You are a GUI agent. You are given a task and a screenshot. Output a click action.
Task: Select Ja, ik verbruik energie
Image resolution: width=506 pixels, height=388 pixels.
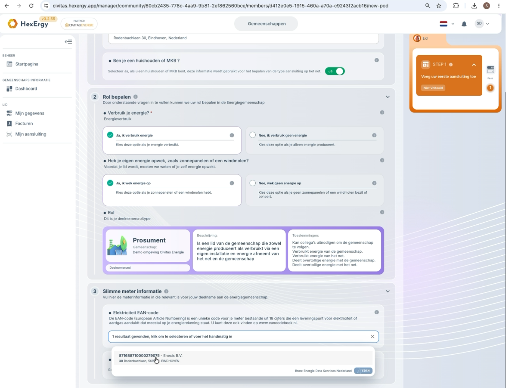tap(172, 140)
